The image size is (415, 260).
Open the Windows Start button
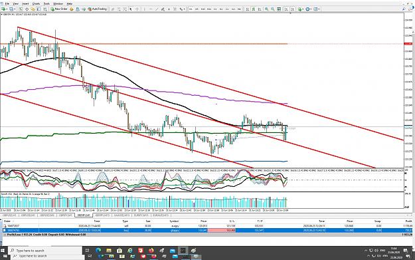pyautogui.click(x=3, y=250)
